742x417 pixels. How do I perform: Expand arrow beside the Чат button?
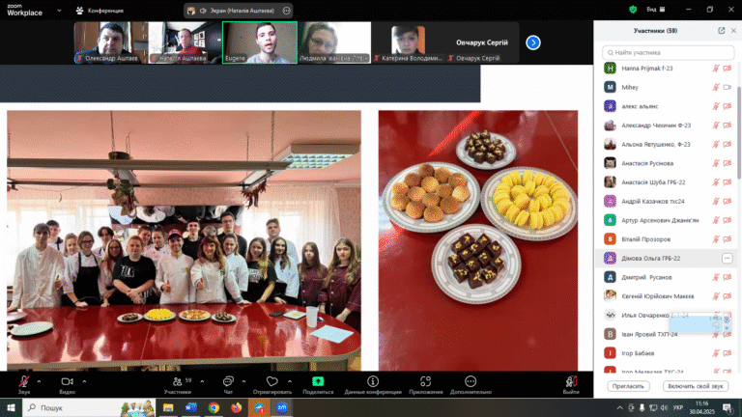point(243,381)
